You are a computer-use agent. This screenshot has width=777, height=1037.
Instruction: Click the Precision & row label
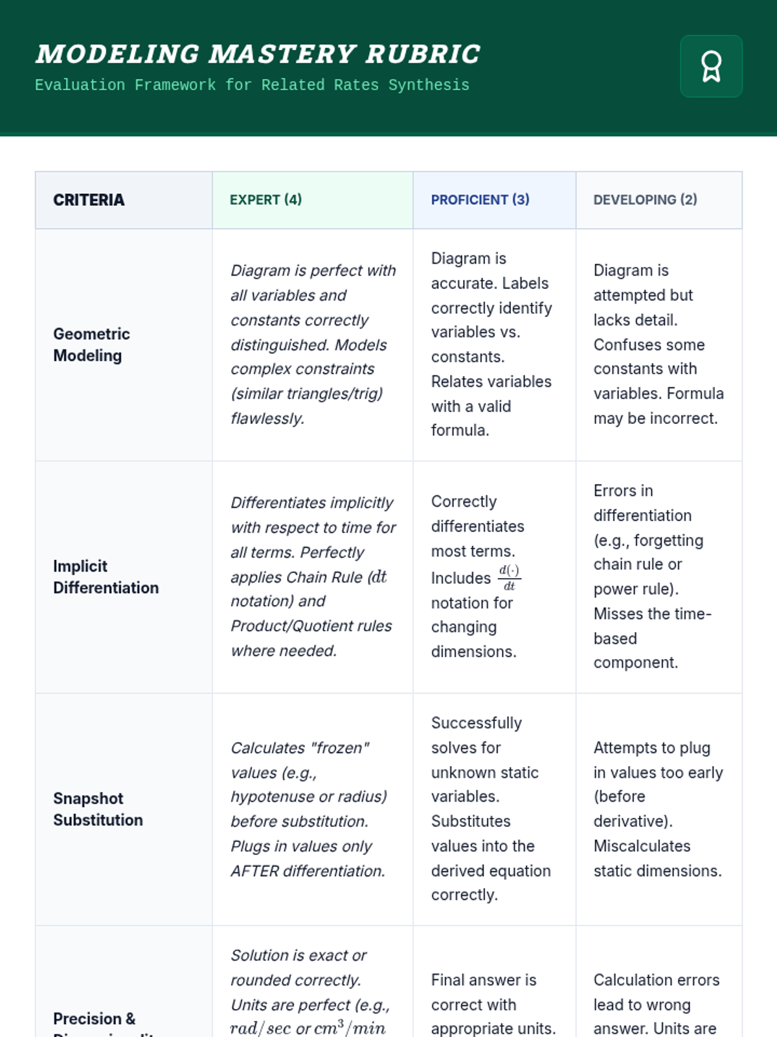(x=95, y=1018)
